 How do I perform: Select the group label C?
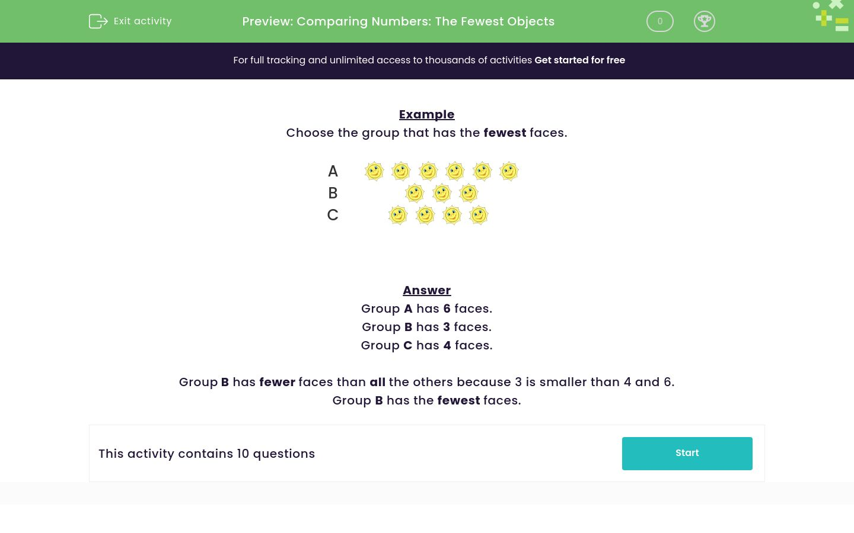(x=333, y=215)
